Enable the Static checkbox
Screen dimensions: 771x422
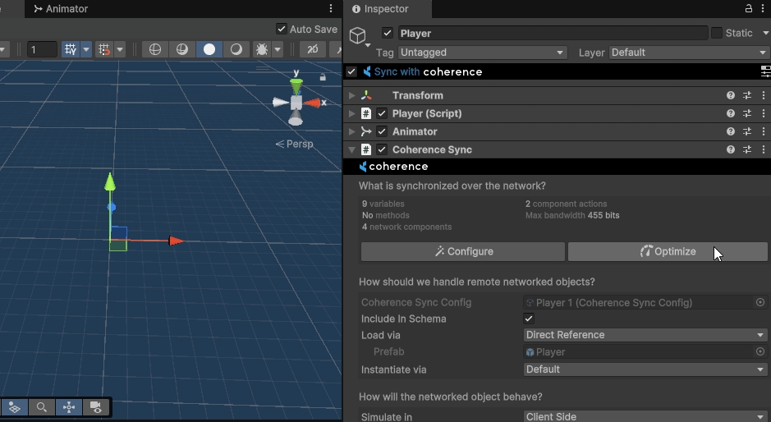[717, 33]
